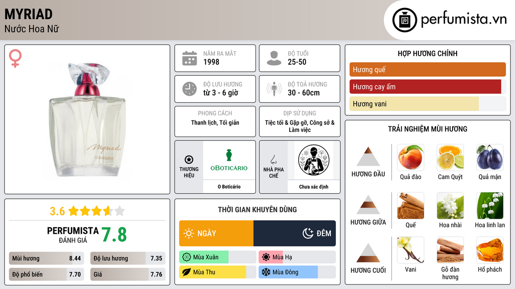Click the 25-50 age range value
This screenshot has height=289, width=515.
tap(297, 62)
